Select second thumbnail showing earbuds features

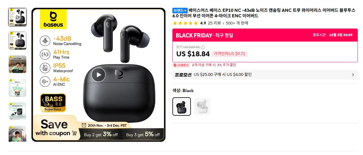(18, 41)
